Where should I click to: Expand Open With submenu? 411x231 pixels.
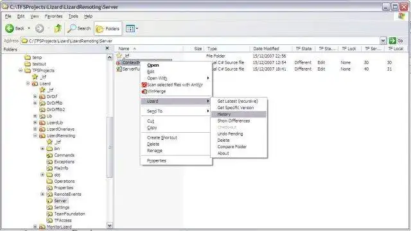[176, 78]
